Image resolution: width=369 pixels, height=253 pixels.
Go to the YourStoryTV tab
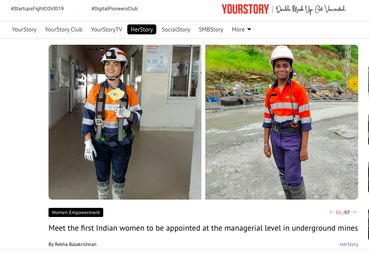[x=107, y=29]
